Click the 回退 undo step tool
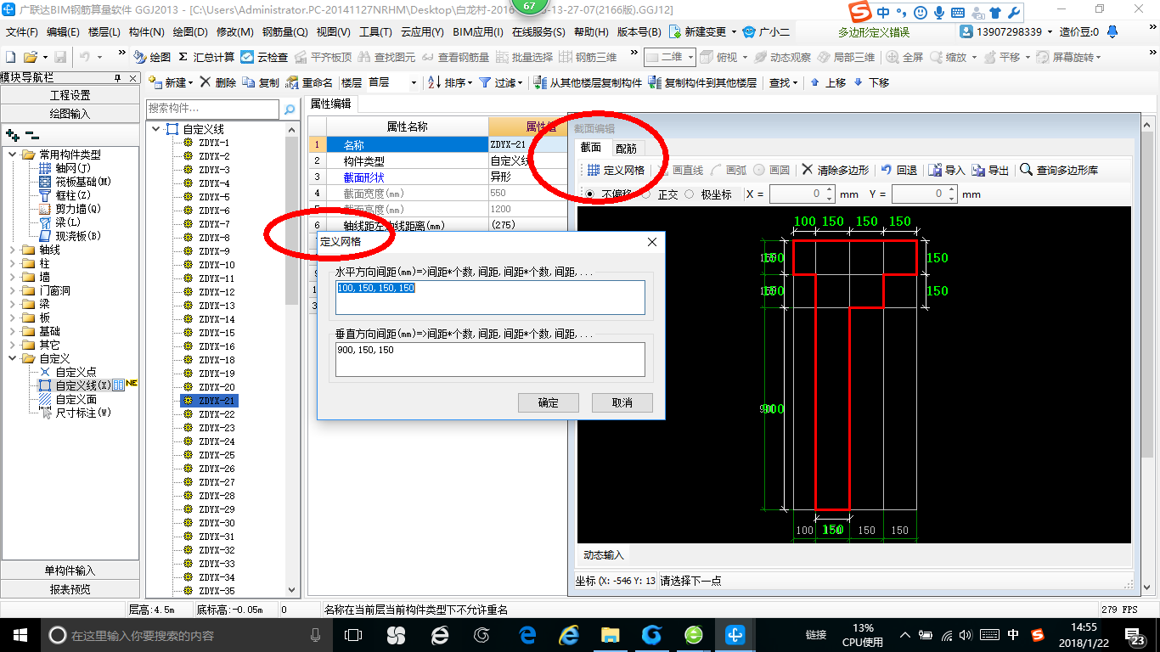This screenshot has width=1160, height=652. 898,170
